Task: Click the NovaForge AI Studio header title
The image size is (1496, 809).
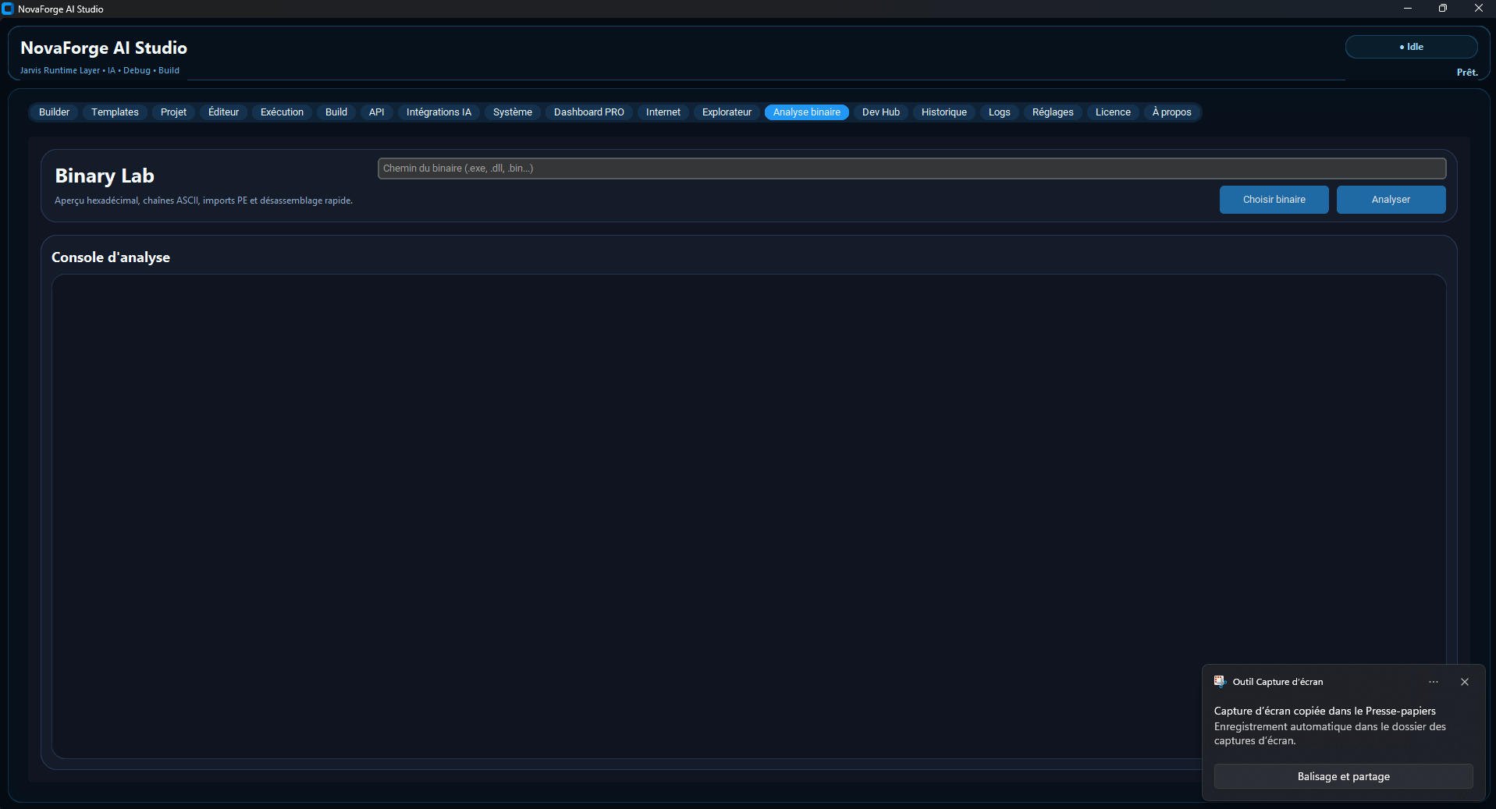Action: (x=104, y=48)
